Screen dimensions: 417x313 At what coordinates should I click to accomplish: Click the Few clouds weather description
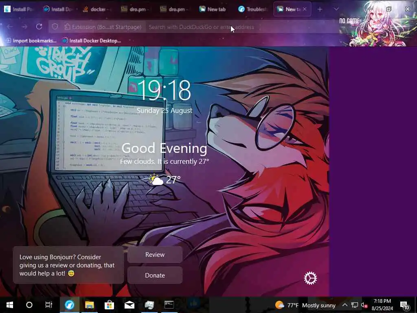(165, 161)
